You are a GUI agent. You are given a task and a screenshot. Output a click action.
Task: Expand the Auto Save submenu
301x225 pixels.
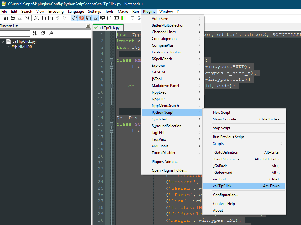[172, 19]
